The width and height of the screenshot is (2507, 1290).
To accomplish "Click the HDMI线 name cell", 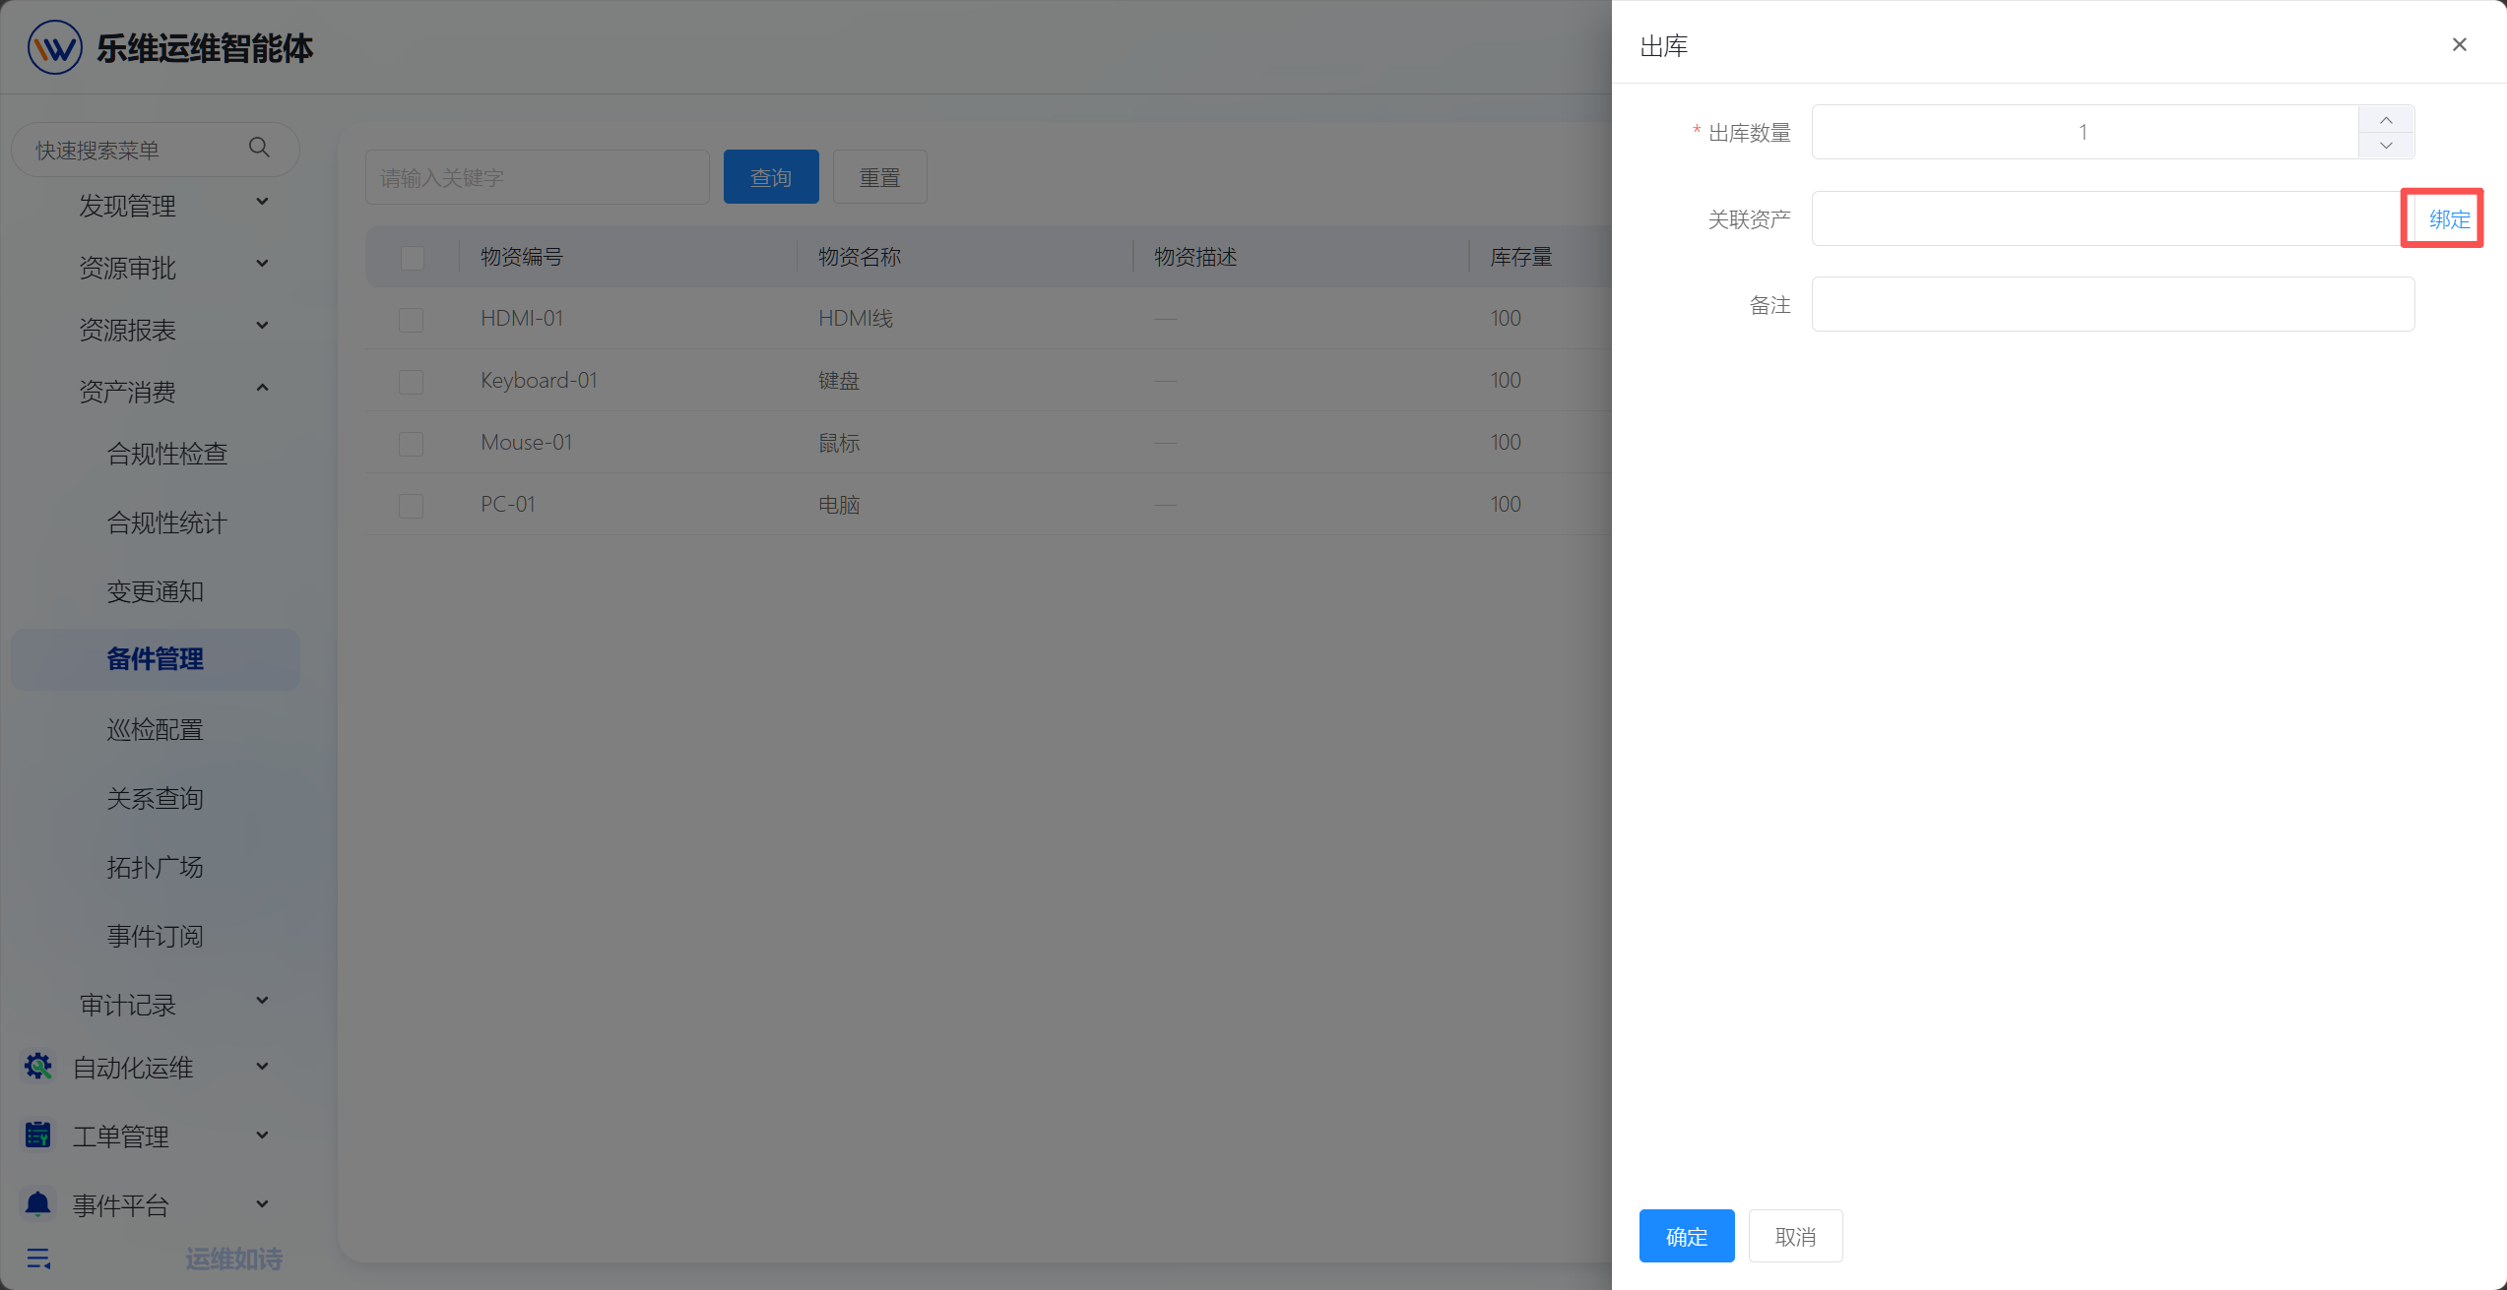I will point(856,319).
